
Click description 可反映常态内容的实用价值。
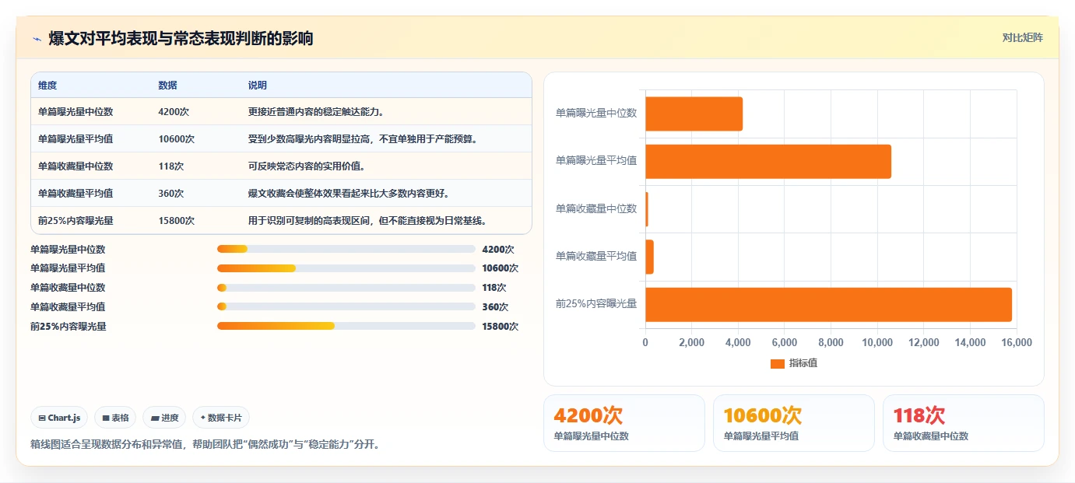(x=307, y=166)
